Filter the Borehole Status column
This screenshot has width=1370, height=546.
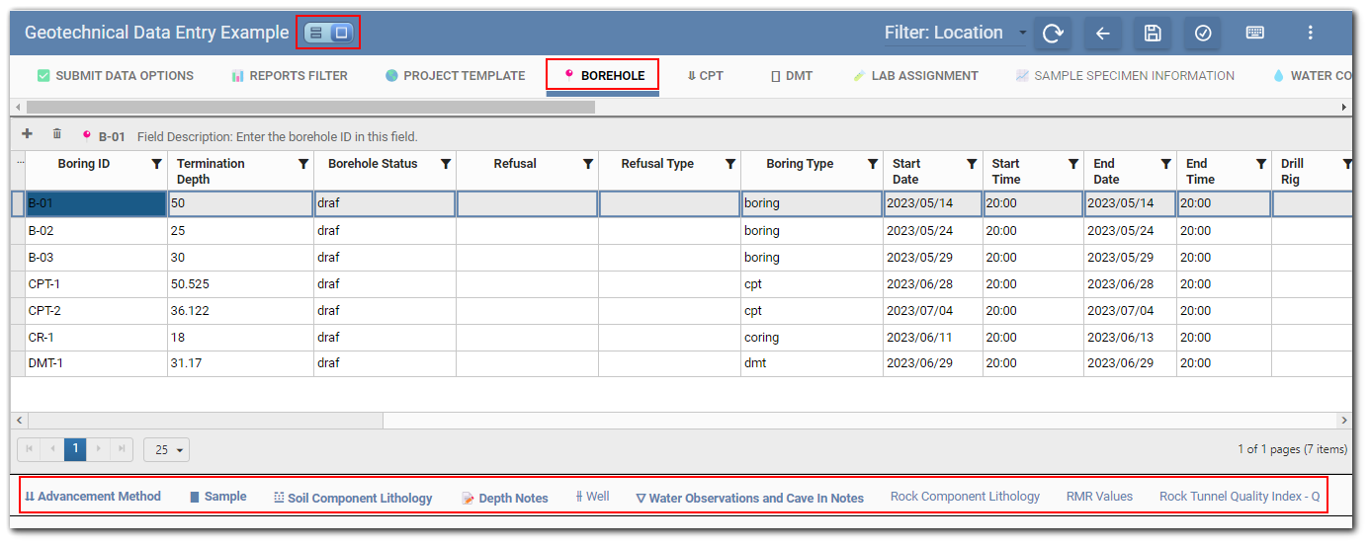click(x=445, y=164)
